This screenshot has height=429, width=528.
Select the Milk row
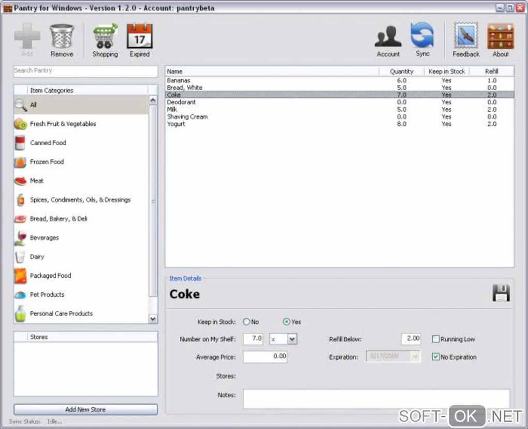click(x=340, y=109)
